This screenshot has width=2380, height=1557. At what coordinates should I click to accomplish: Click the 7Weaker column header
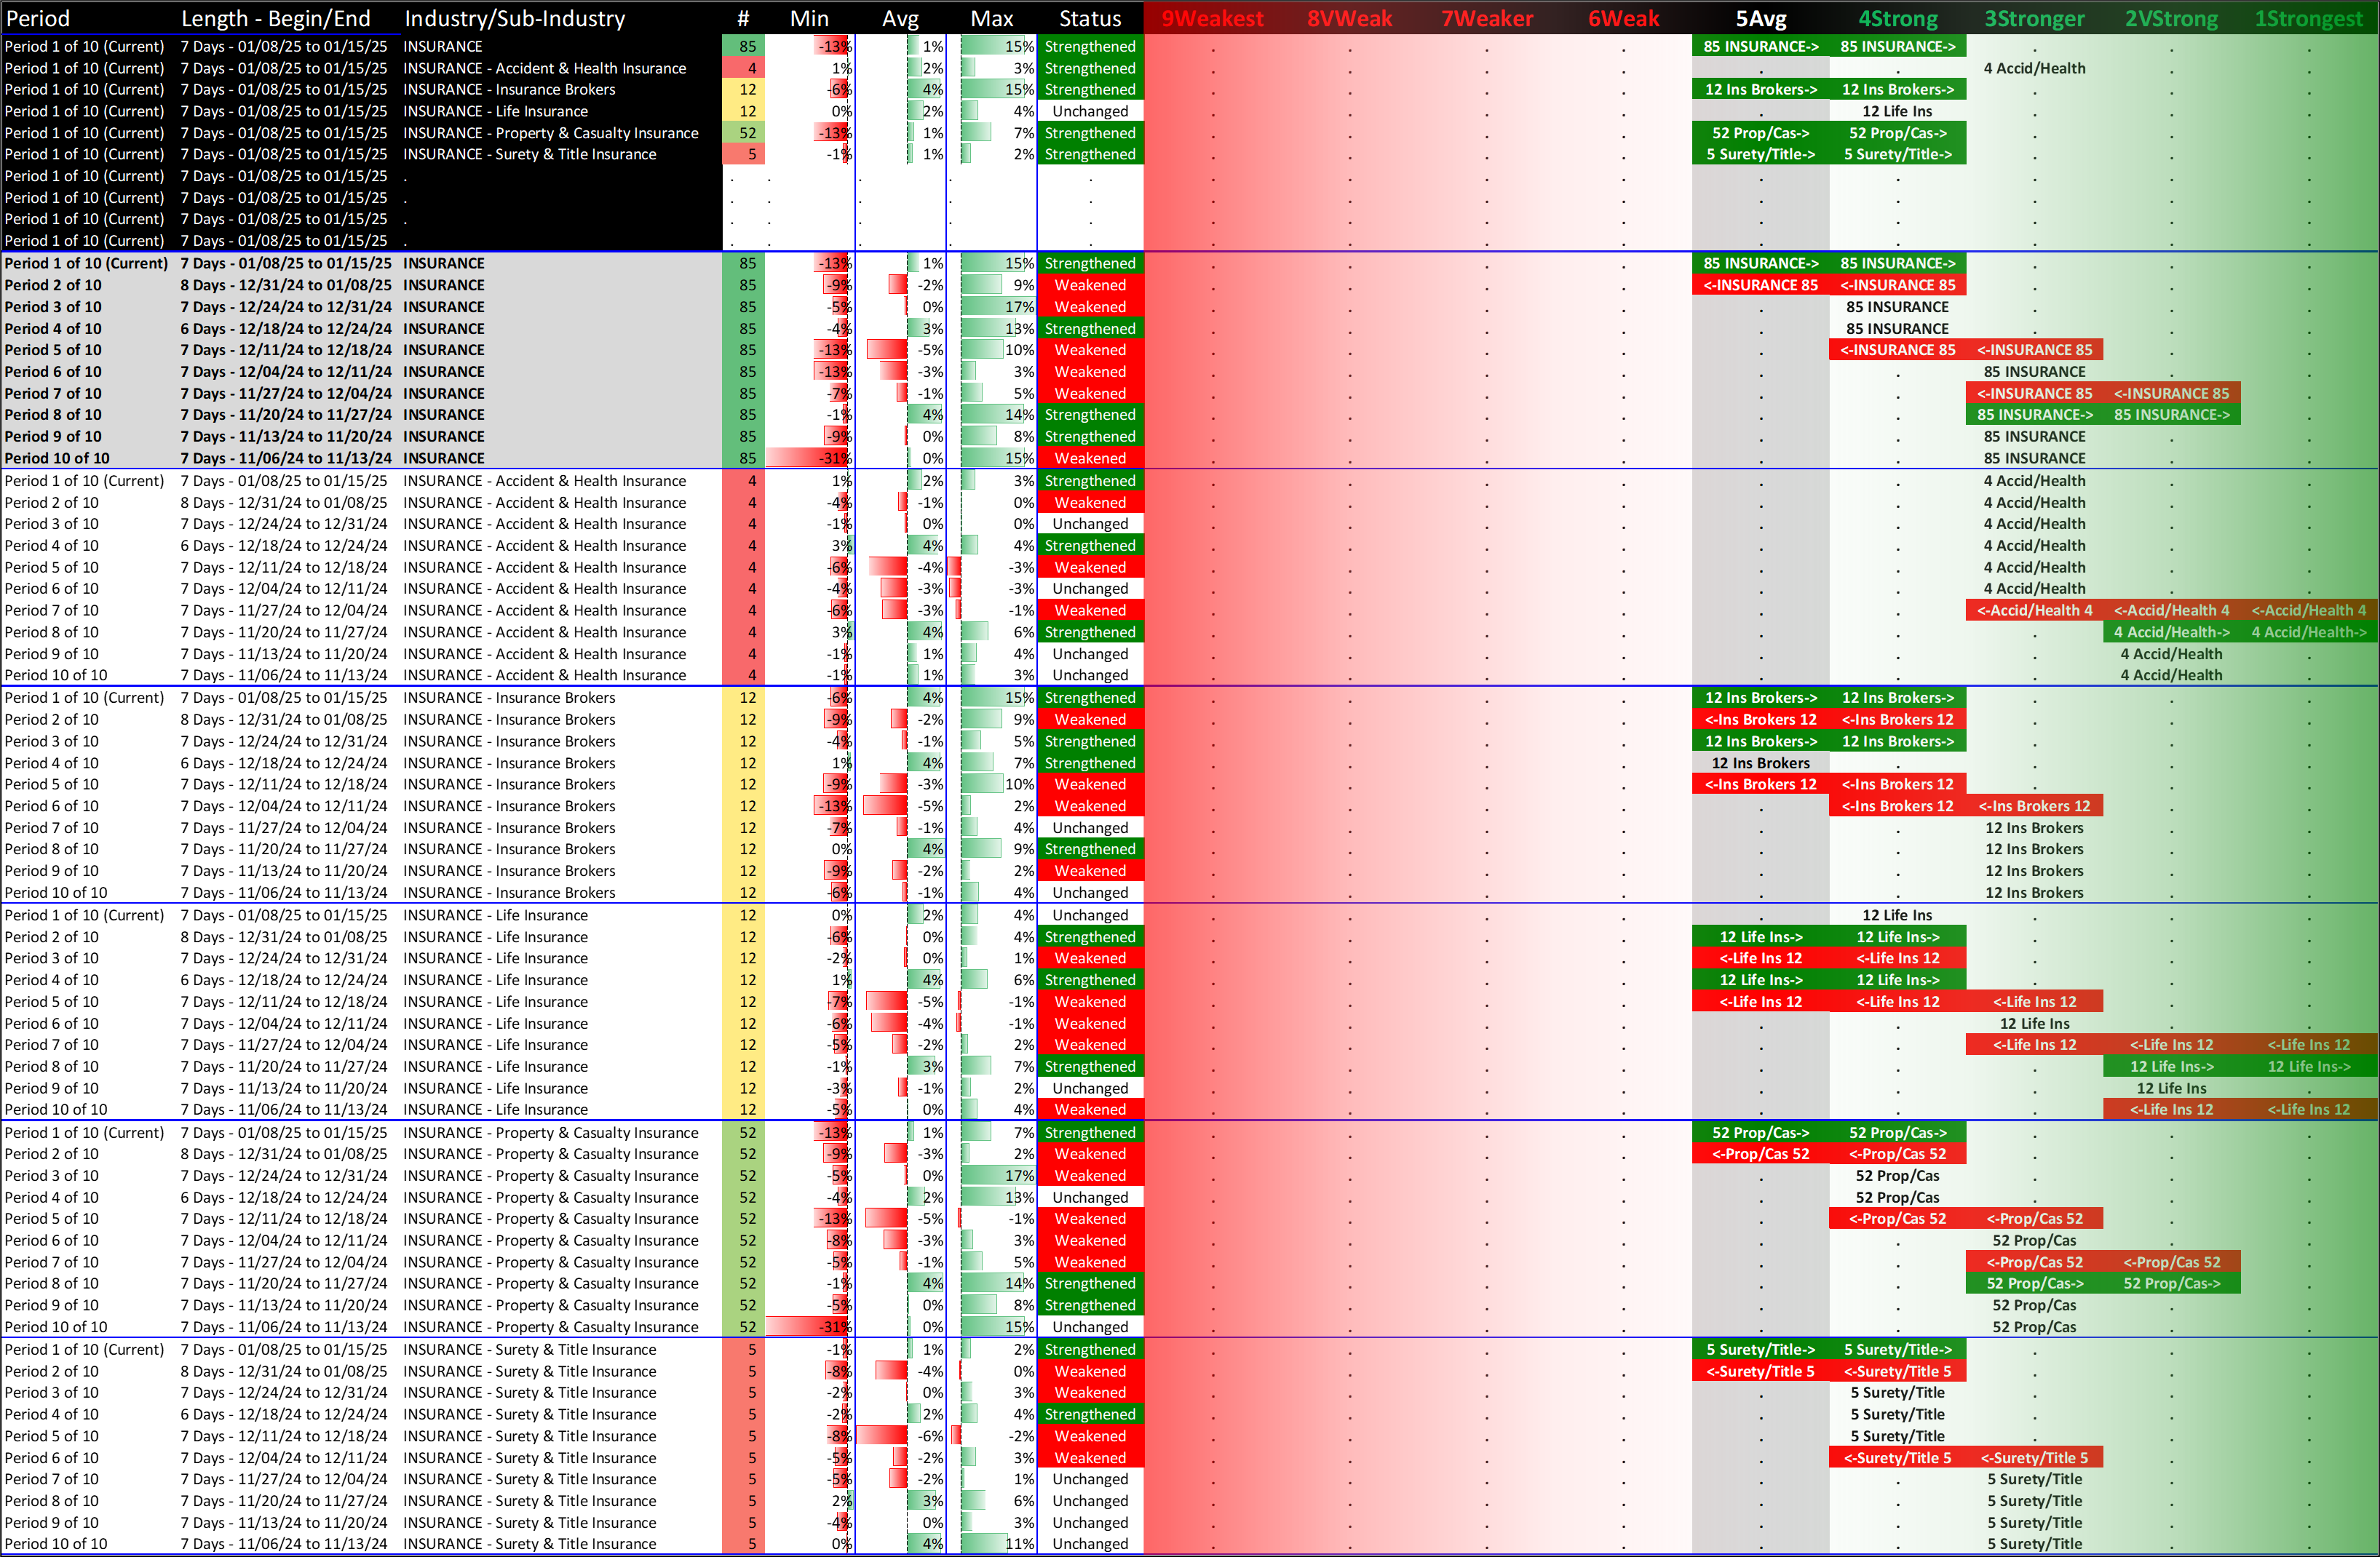pos(1486,18)
